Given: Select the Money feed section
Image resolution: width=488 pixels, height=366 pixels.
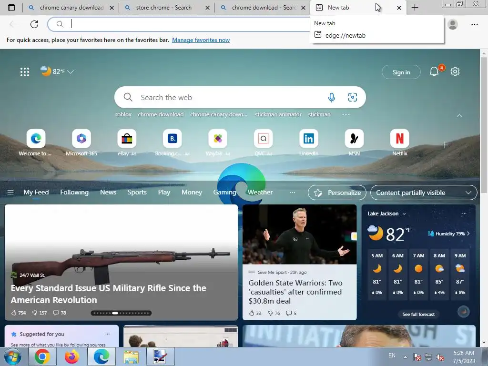Looking at the screenshot, I should [192, 193].
